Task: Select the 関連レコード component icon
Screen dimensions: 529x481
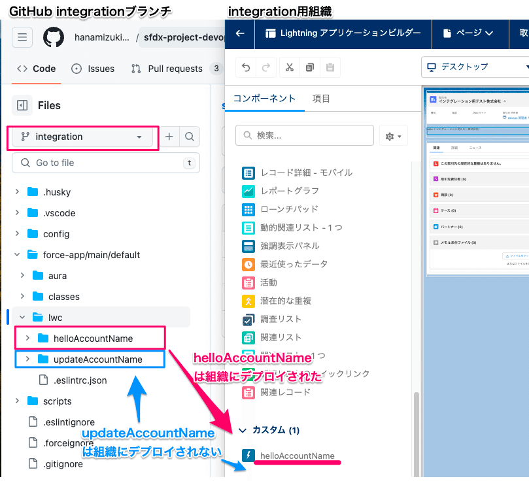Action: 248,393
